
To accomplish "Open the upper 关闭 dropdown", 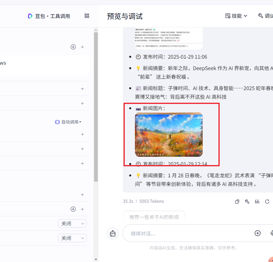I will pyautogui.click(x=72, y=223).
